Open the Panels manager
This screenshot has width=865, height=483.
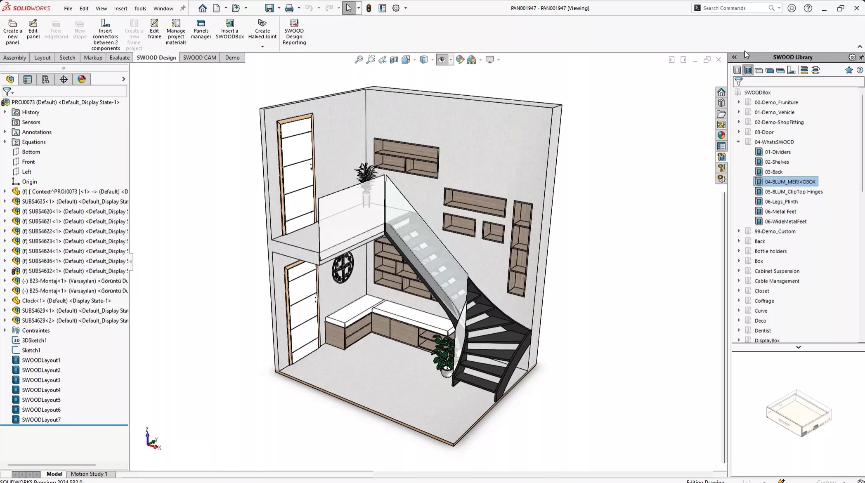[201, 29]
